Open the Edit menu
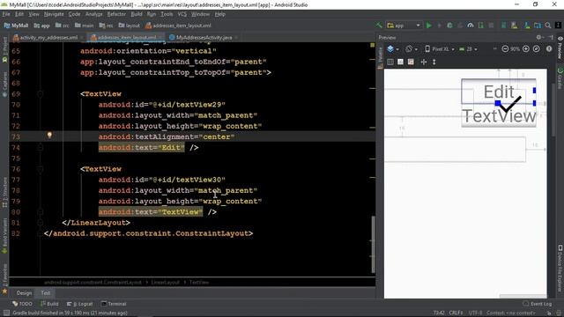 point(19,14)
